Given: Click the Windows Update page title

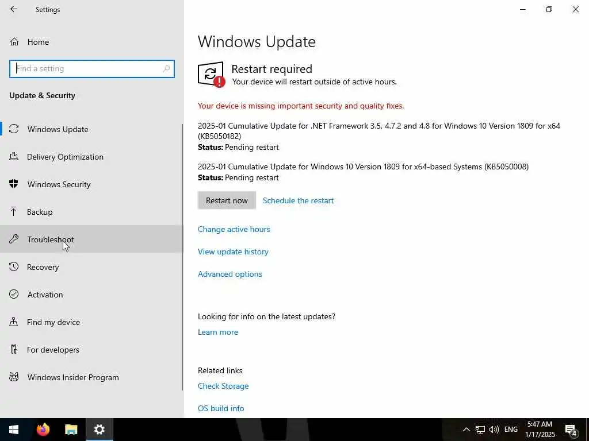Looking at the screenshot, I should [257, 41].
